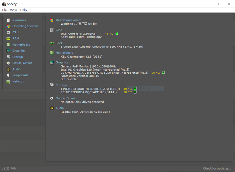Click the Audio speaker icon in sidebar

pyautogui.click(x=8, y=69)
